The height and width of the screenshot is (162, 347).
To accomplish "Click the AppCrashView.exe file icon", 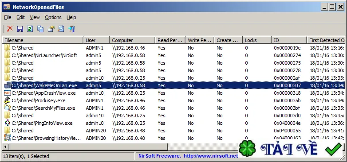I will [7, 93].
